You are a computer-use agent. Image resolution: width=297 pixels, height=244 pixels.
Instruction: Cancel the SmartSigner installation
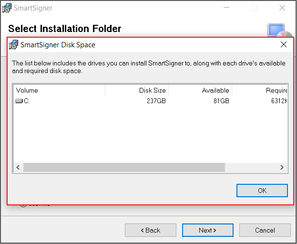[x=265, y=230]
